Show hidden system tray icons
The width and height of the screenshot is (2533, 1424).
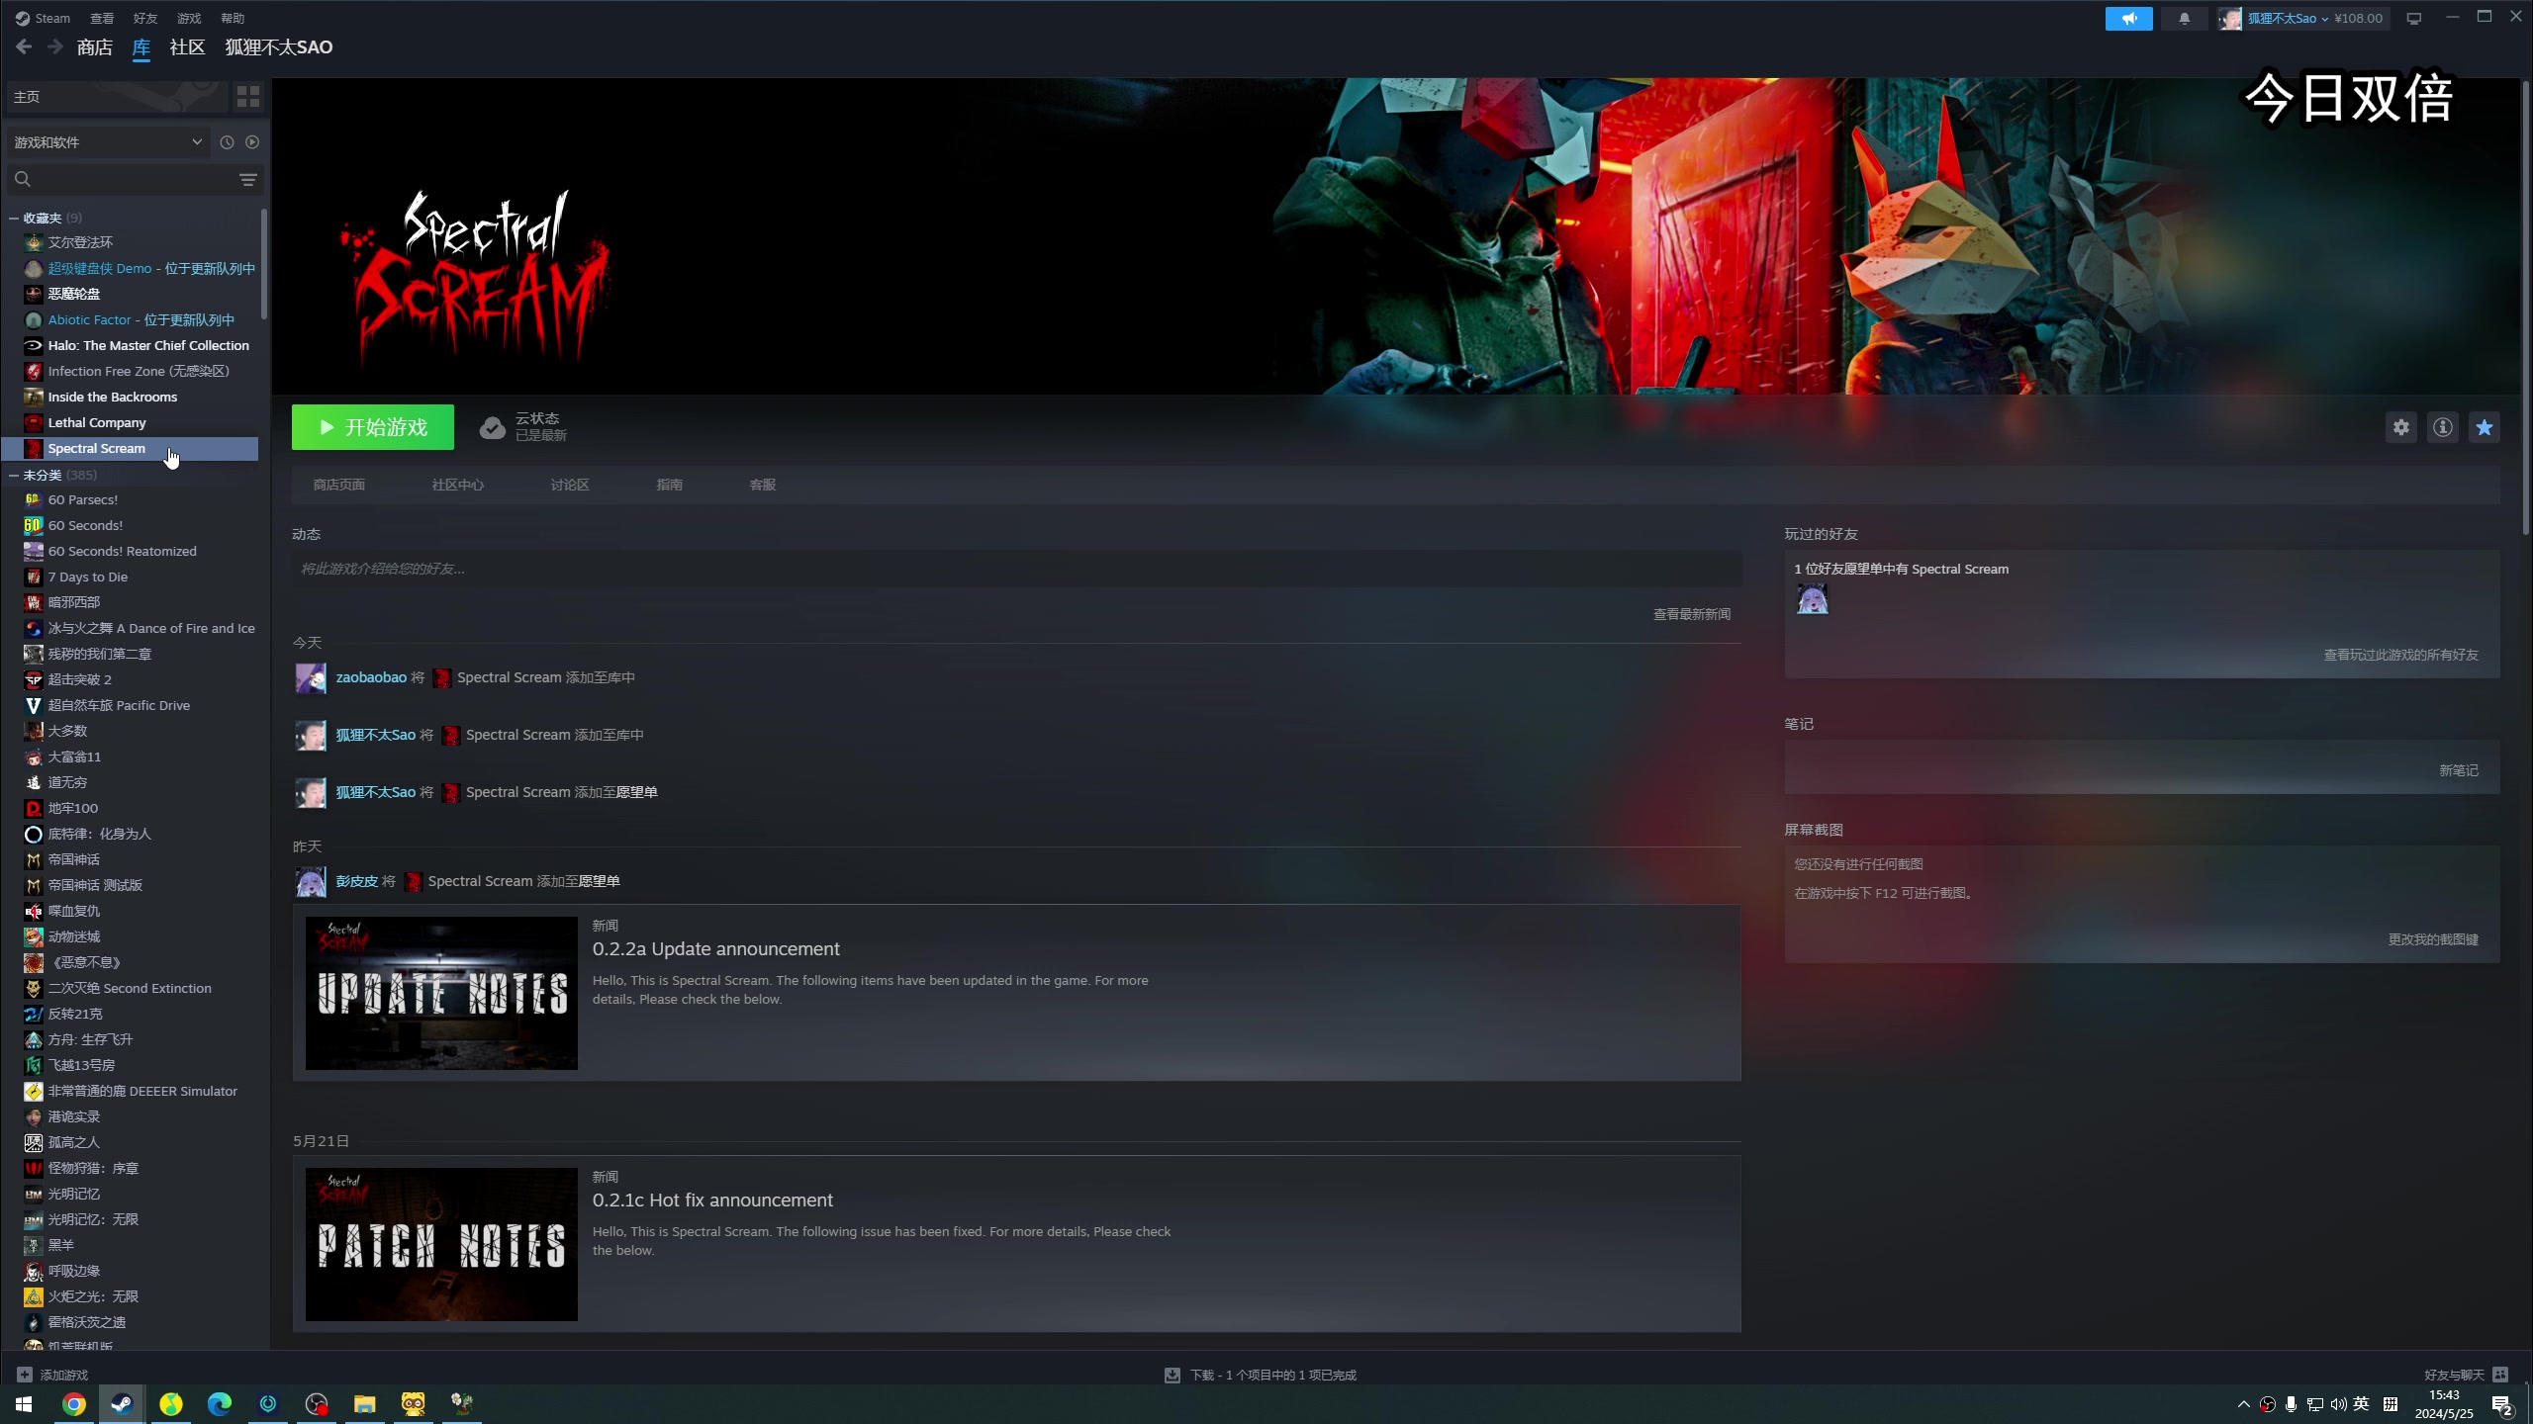click(x=2243, y=1404)
